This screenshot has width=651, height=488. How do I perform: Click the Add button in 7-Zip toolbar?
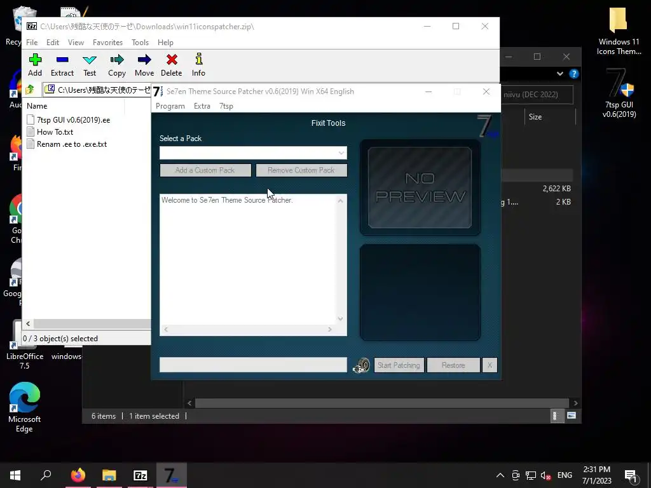(x=35, y=65)
